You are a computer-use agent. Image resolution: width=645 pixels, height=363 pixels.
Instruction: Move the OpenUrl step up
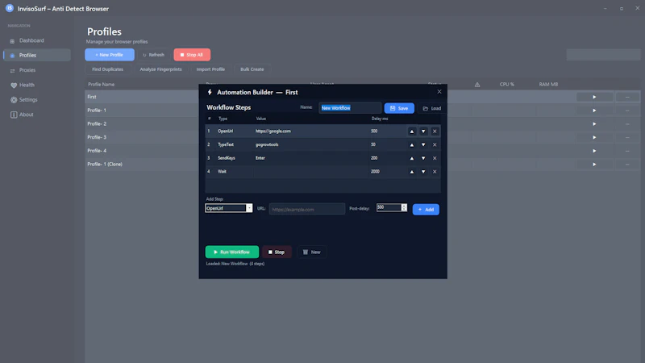[x=411, y=131]
